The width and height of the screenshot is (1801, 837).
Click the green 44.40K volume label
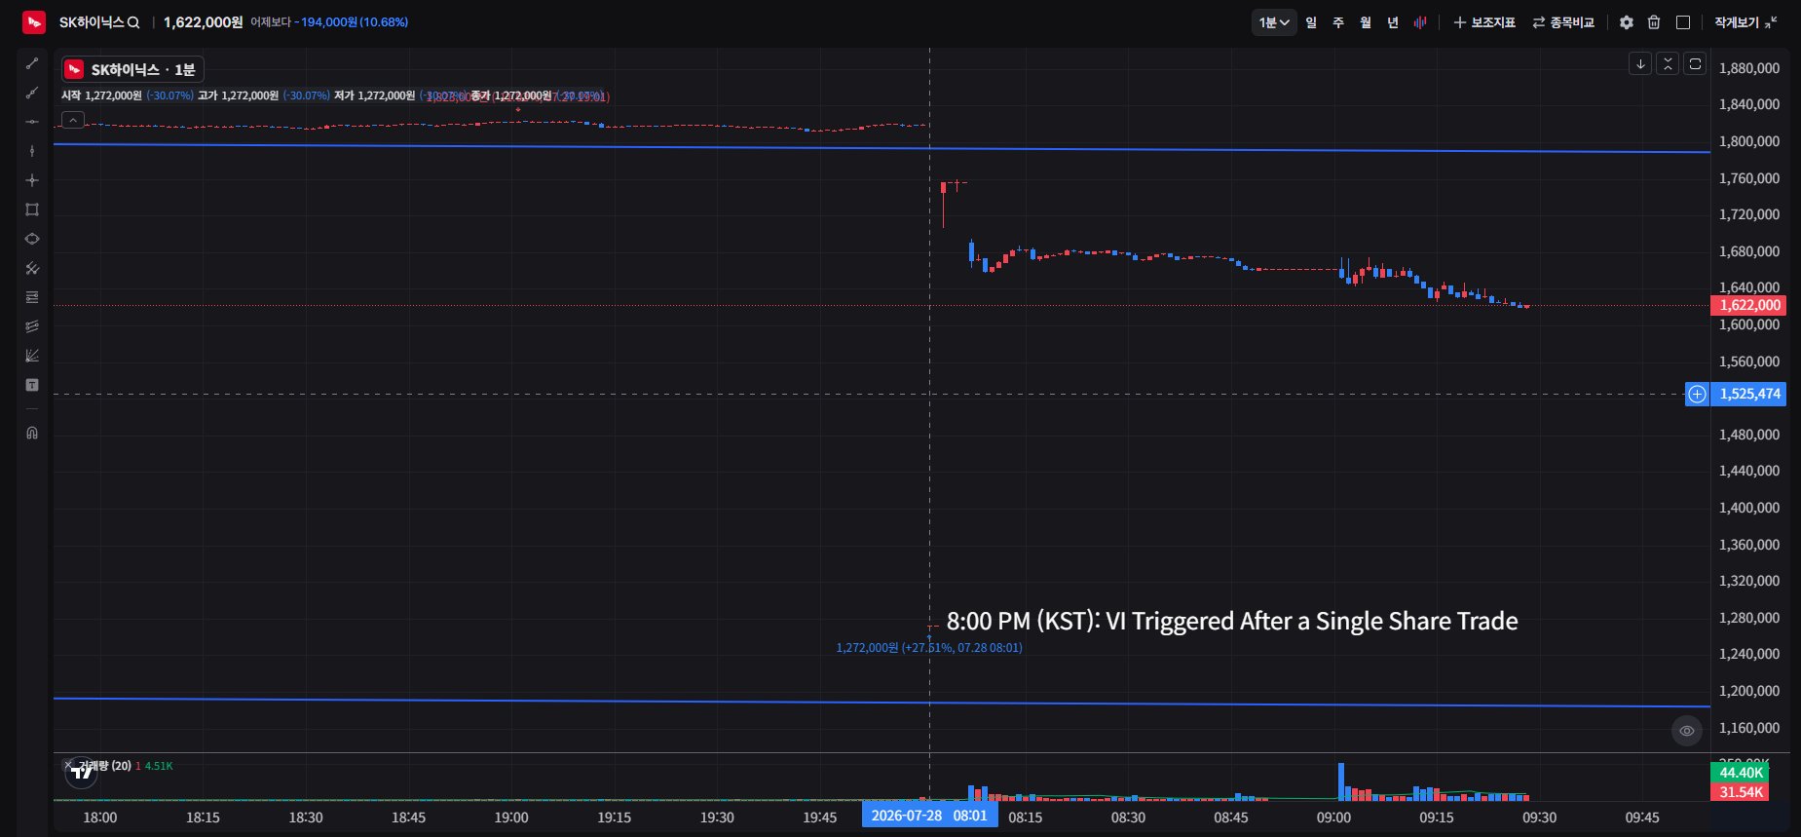coord(1740,774)
